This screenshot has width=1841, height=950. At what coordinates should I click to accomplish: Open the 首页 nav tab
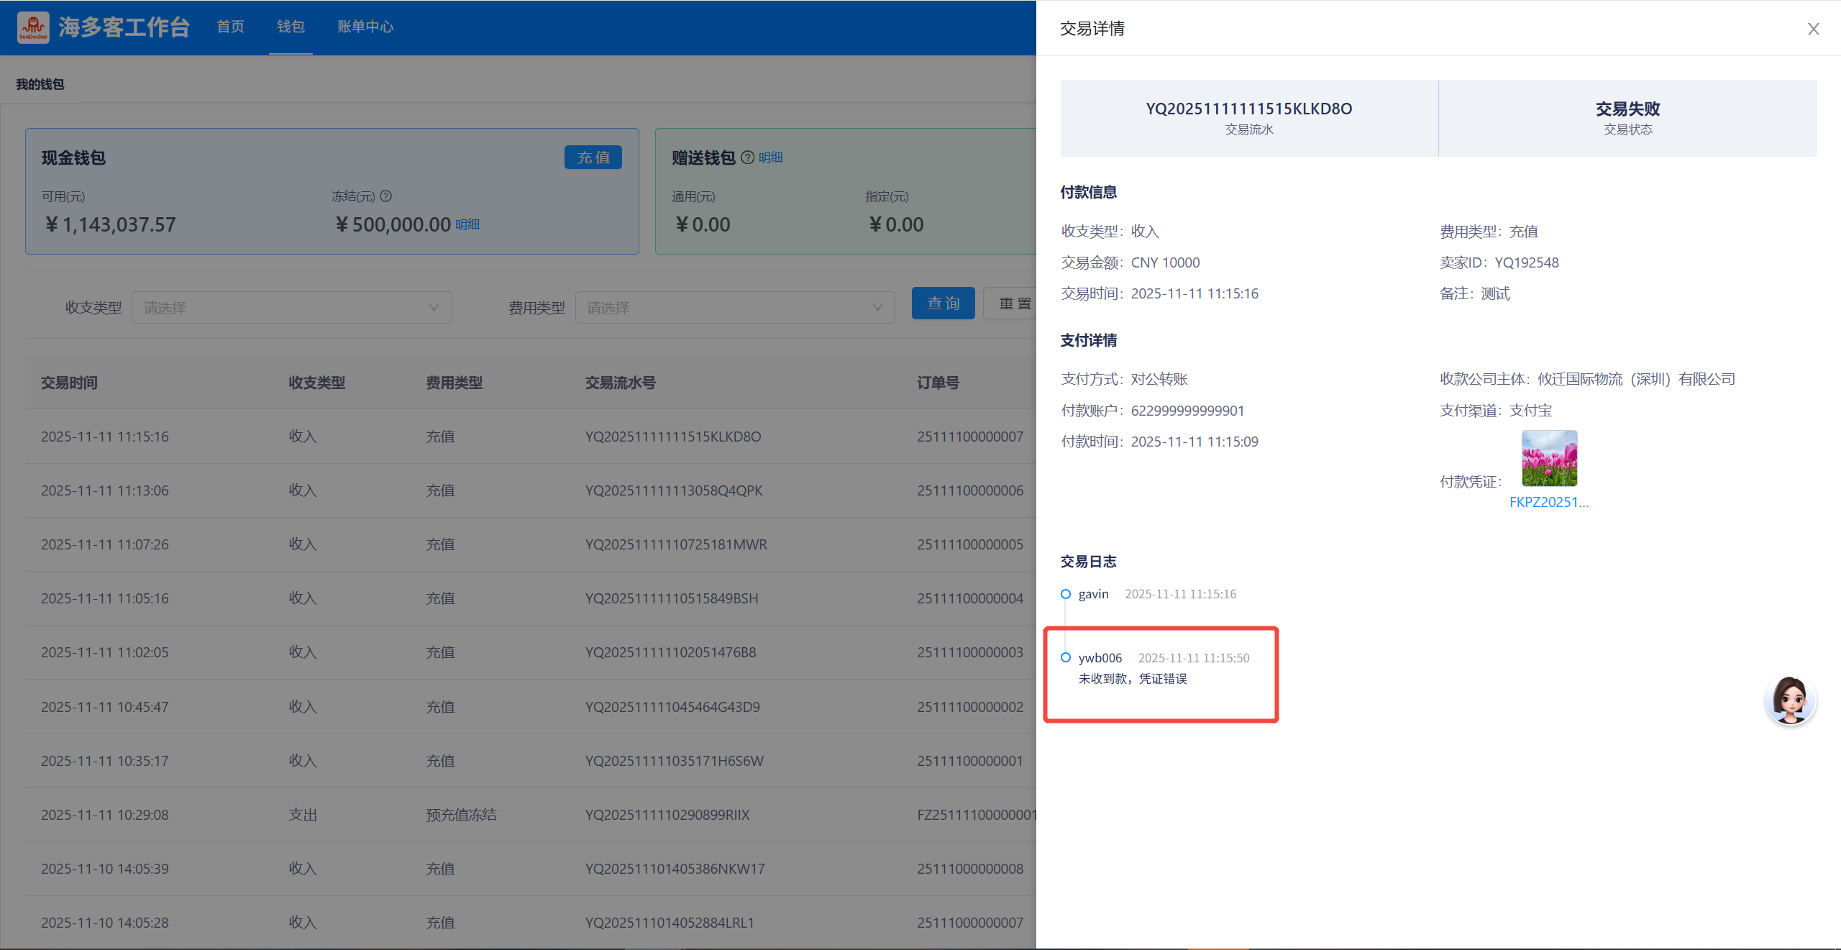pos(230,27)
